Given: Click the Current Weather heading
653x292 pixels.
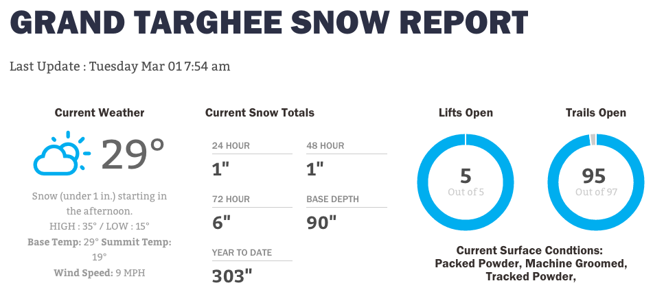Looking at the screenshot, I should [100, 112].
